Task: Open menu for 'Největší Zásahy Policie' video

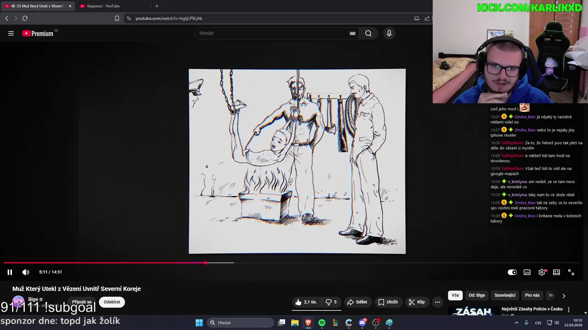Action: point(568,310)
